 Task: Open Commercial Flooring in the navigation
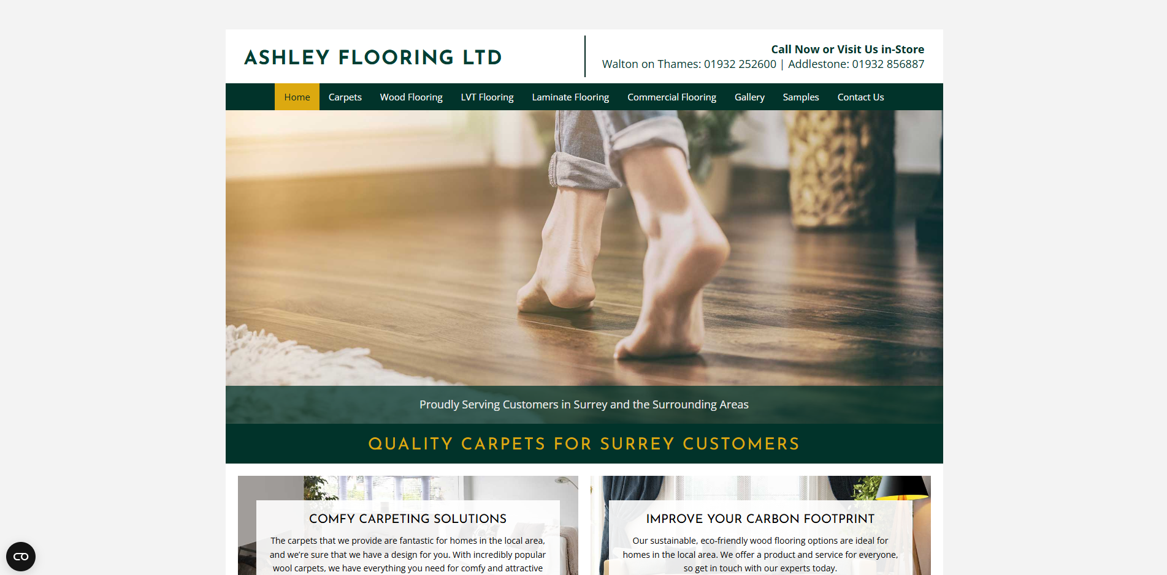(x=672, y=97)
